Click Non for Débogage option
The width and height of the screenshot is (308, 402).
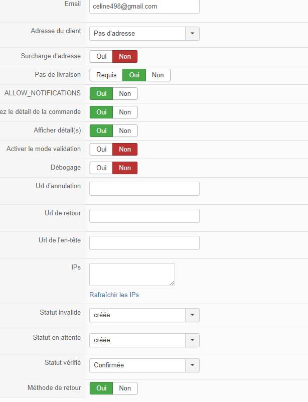[125, 168]
